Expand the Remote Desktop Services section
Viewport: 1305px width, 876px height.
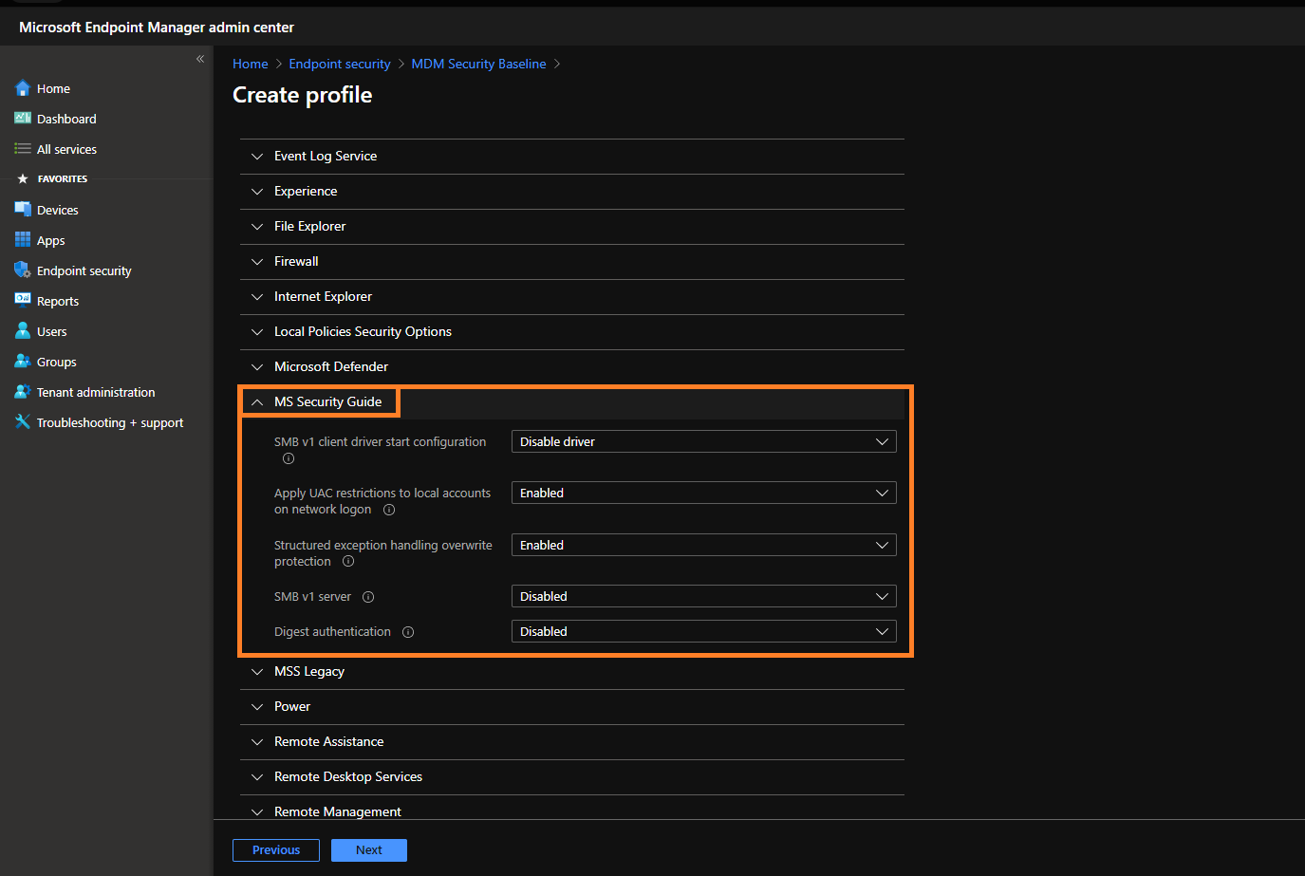(572, 776)
